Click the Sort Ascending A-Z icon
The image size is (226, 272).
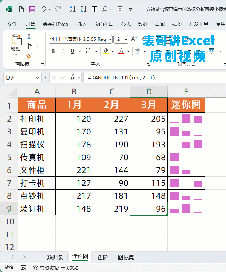(73, 9)
